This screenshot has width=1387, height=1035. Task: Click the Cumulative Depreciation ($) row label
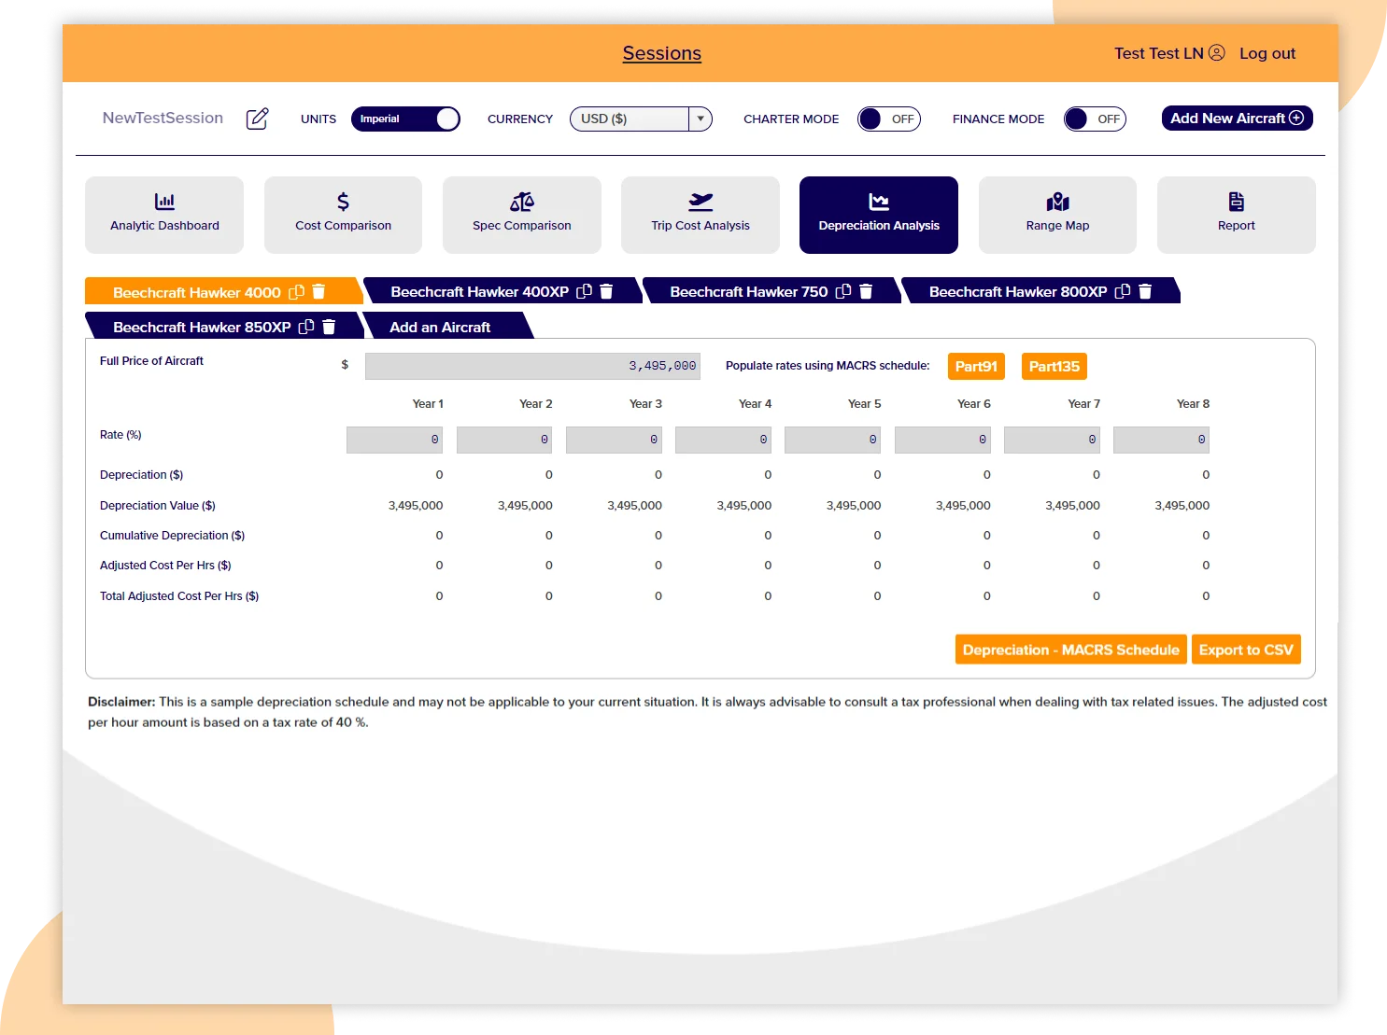click(172, 535)
